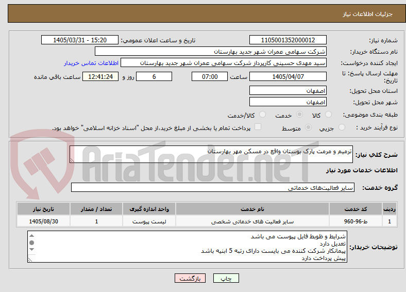Image resolution: width=406 pixels, height=292 pixels.
Task: Click the ردیف column header
Action: point(390,209)
